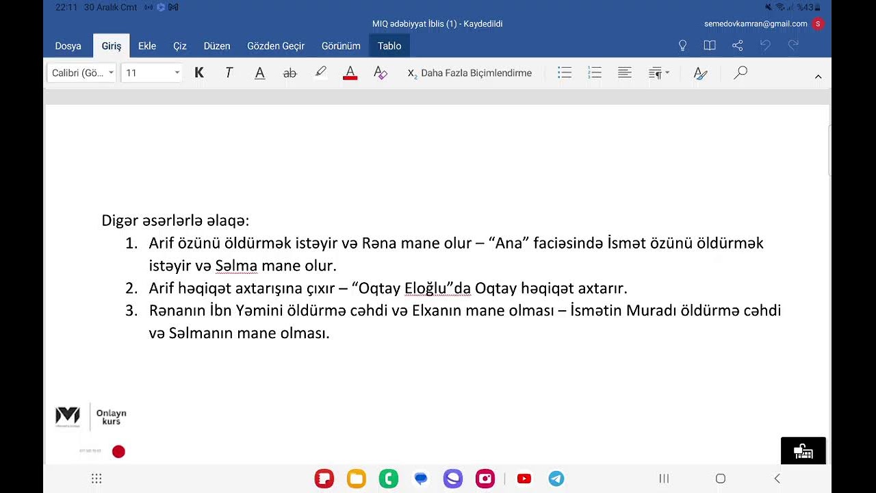Open paragraph alignment options
Viewport: 876px width, 493px height.
[x=625, y=73]
